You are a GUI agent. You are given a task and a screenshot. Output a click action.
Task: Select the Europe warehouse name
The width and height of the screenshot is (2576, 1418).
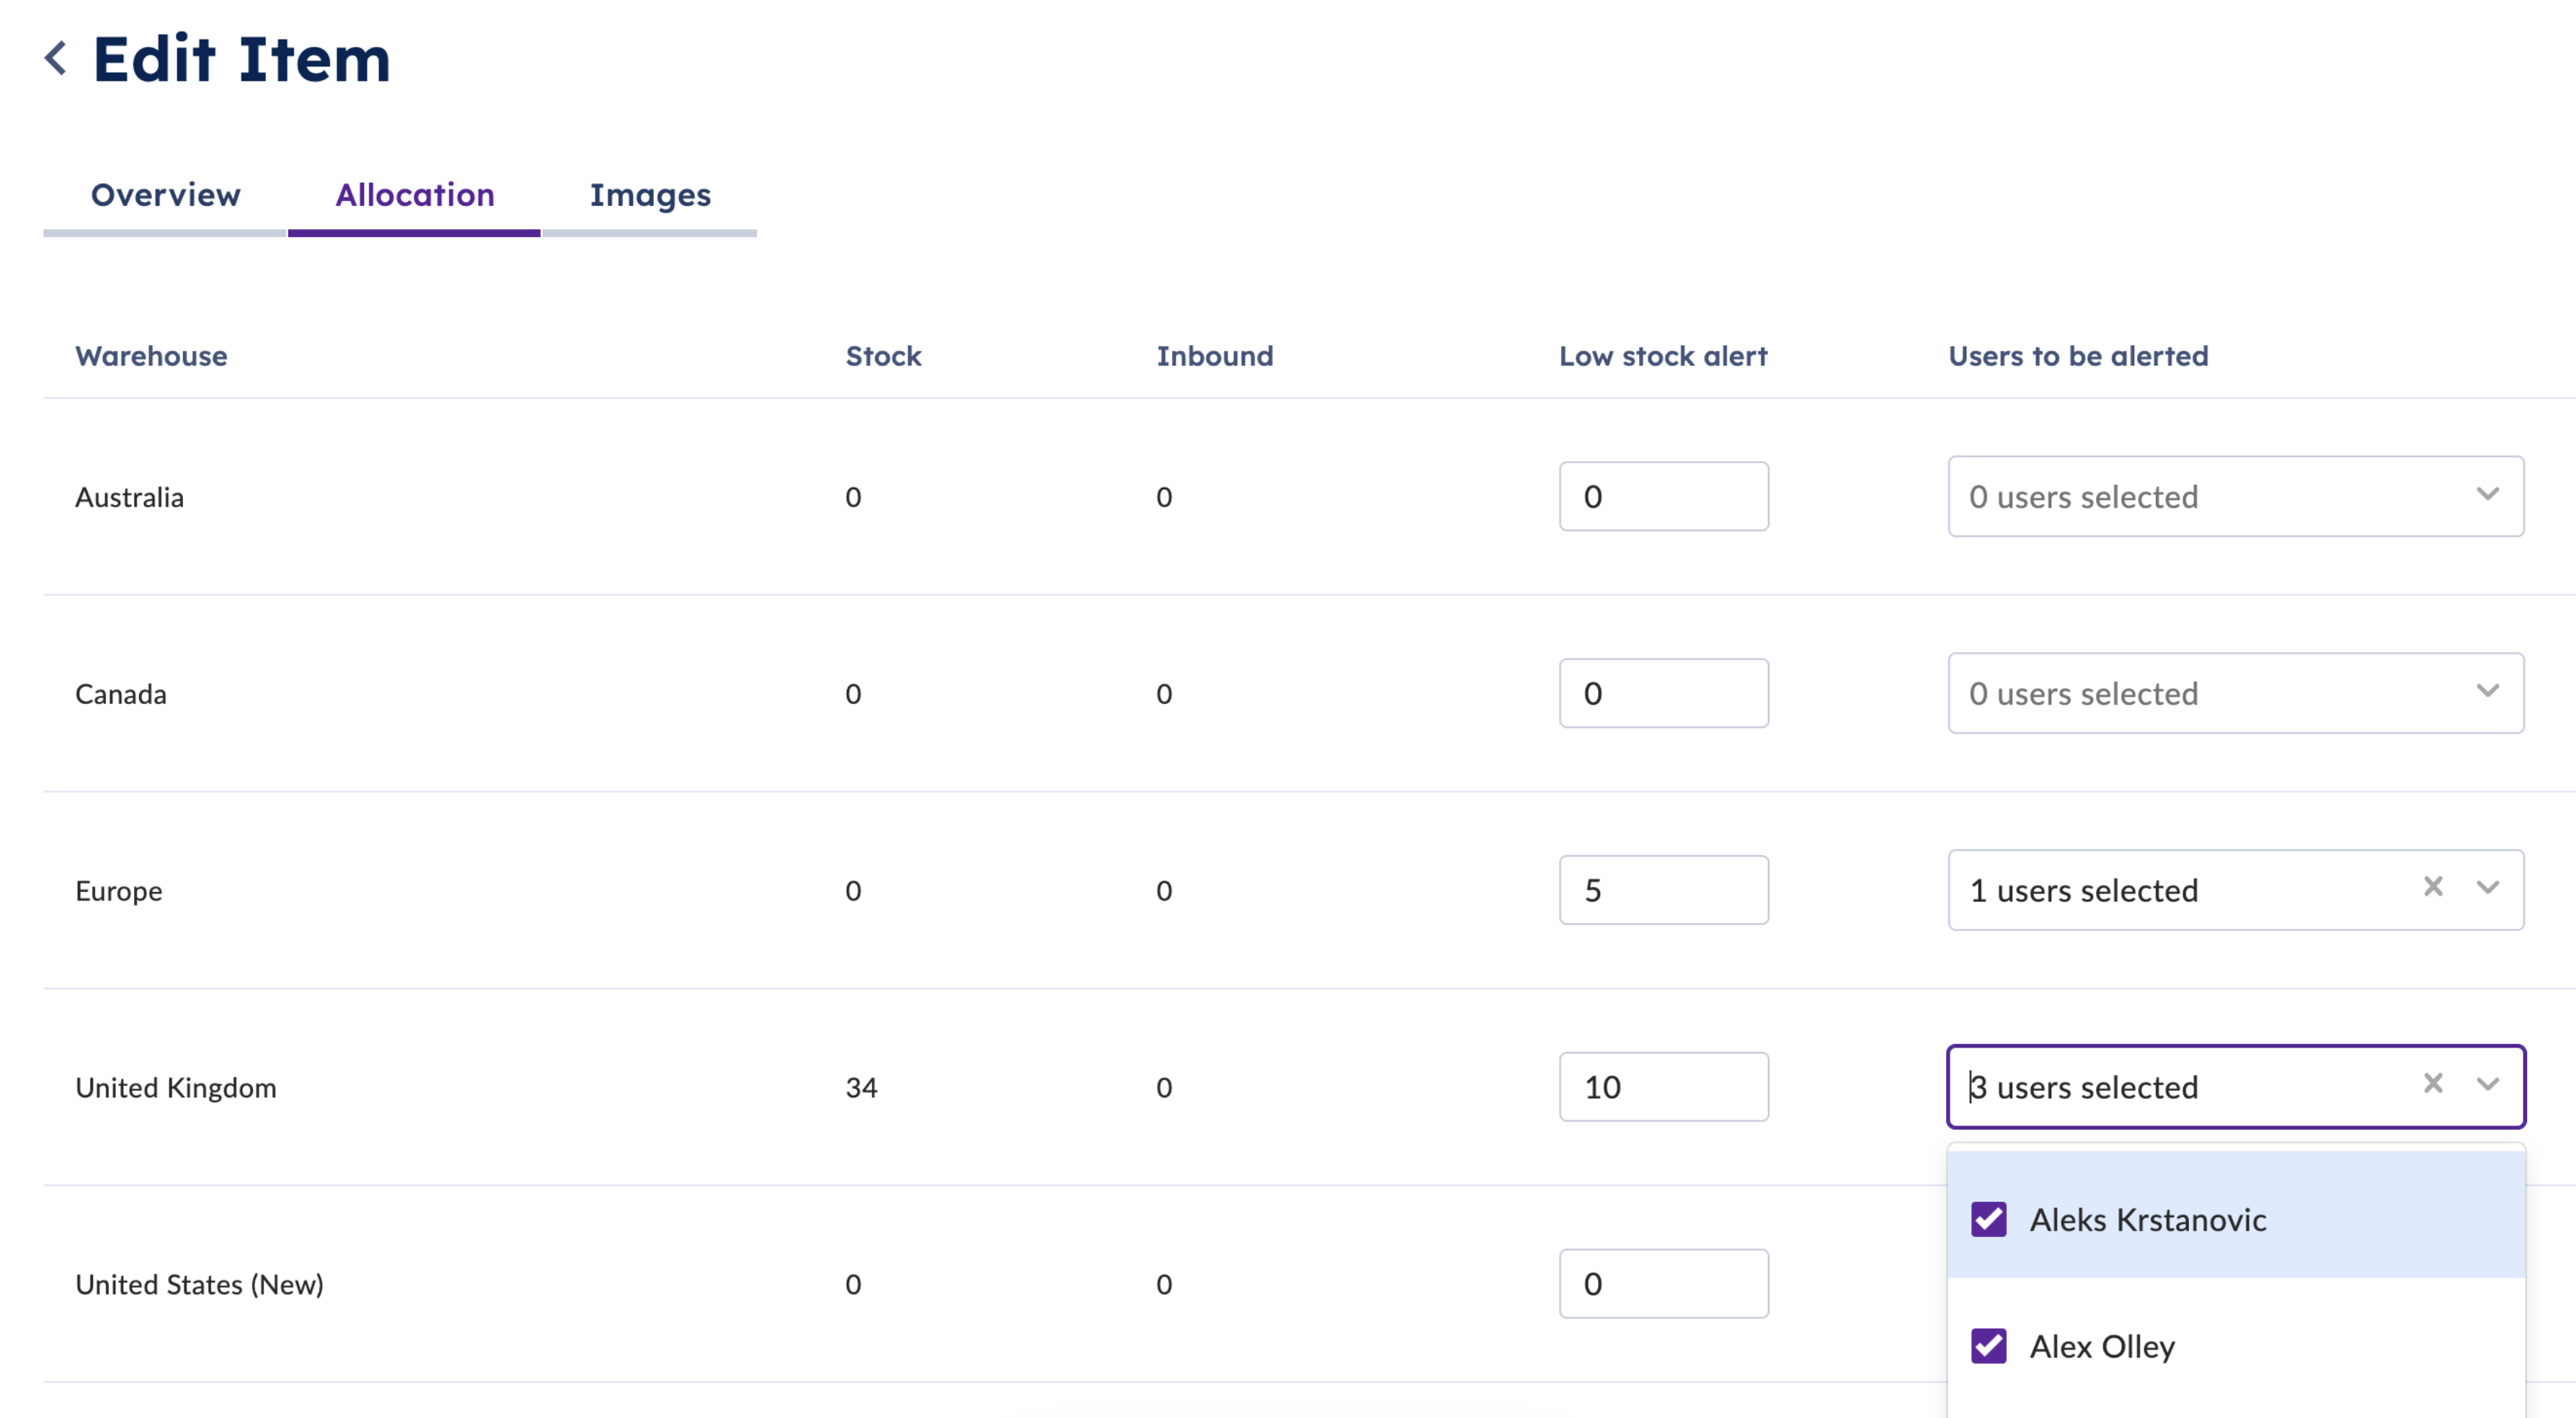(118, 891)
